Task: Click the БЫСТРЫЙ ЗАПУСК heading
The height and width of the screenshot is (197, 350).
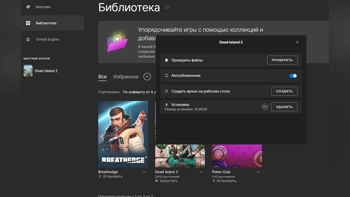Action: 37,59
